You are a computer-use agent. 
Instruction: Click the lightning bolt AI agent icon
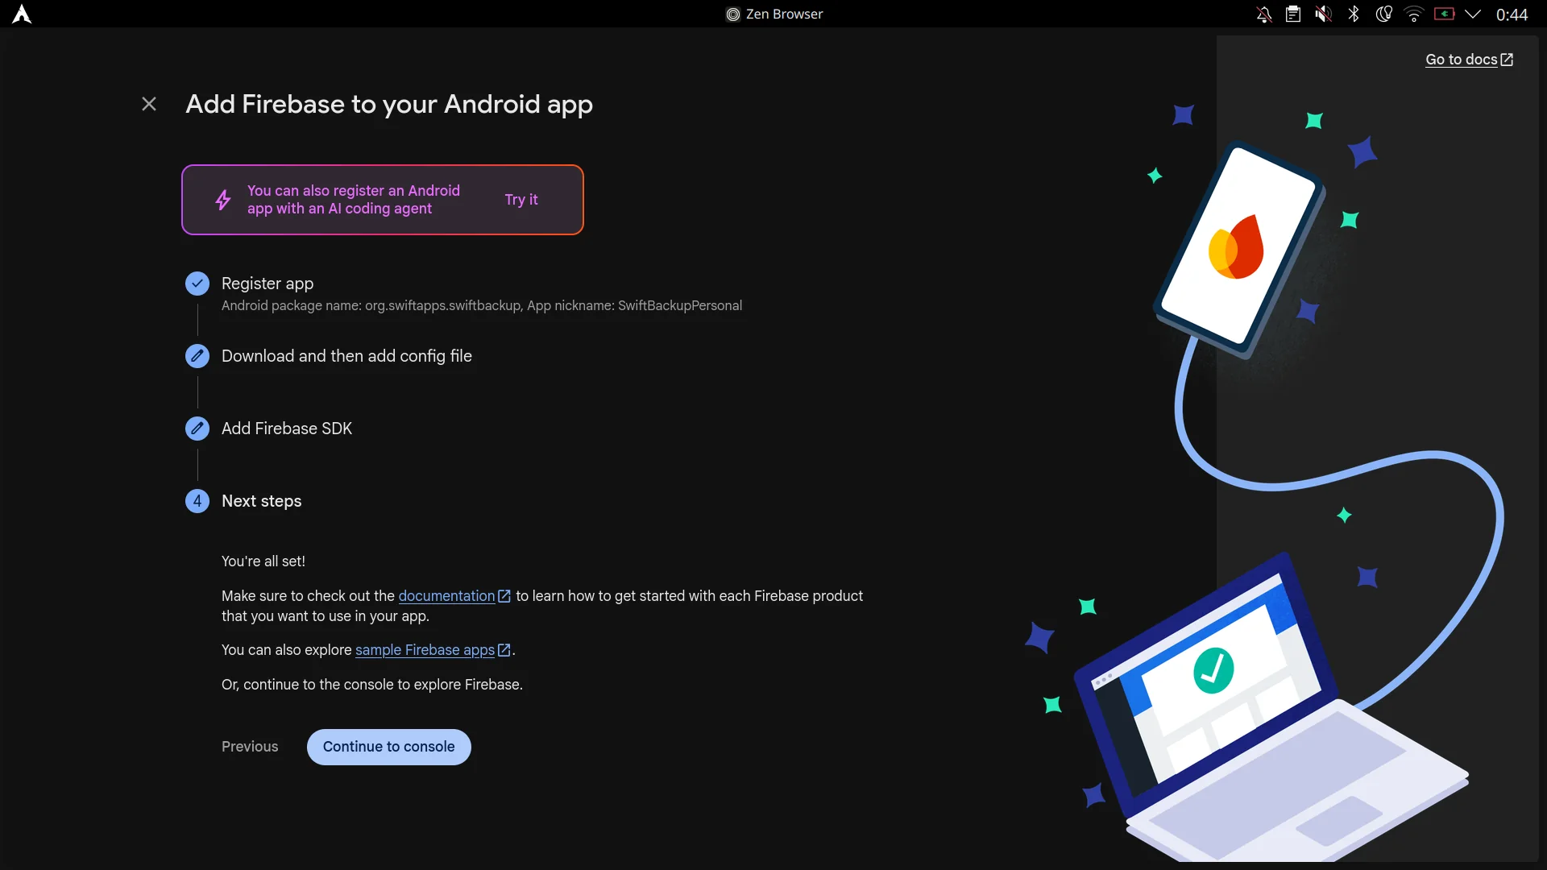[x=223, y=200]
